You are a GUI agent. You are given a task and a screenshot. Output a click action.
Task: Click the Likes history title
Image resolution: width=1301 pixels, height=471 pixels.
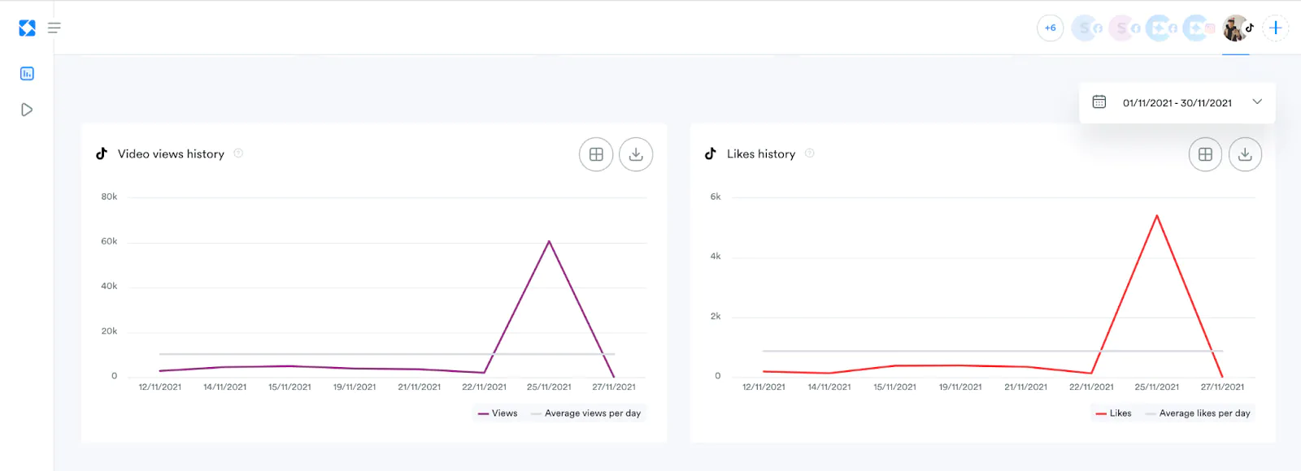tap(761, 154)
